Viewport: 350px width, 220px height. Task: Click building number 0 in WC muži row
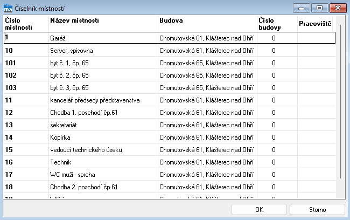click(277, 174)
